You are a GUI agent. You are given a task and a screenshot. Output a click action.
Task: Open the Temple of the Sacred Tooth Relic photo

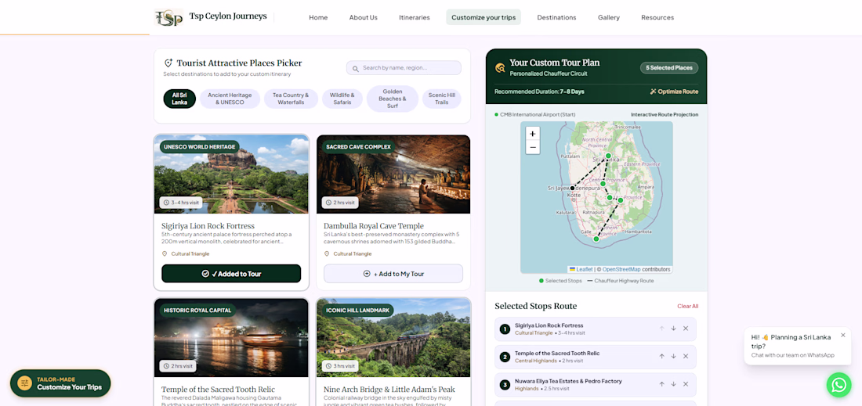coord(231,337)
